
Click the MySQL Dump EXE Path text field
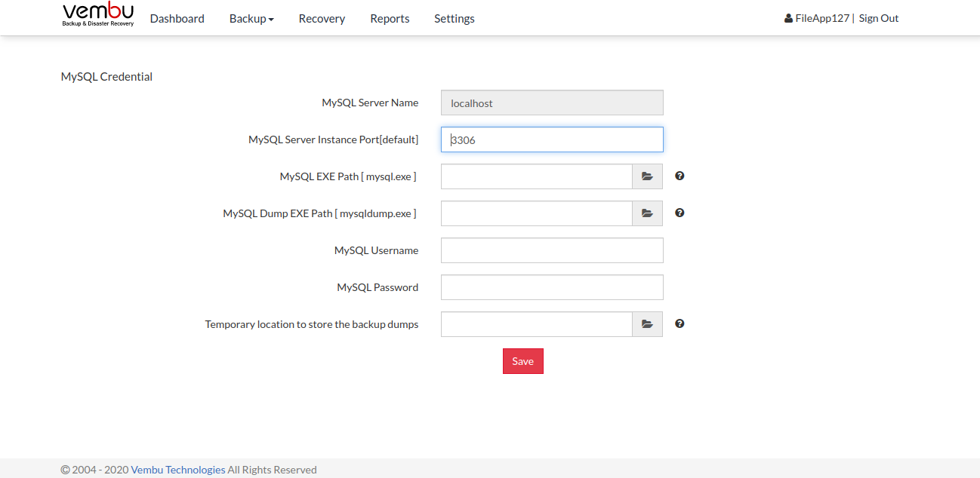(537, 213)
